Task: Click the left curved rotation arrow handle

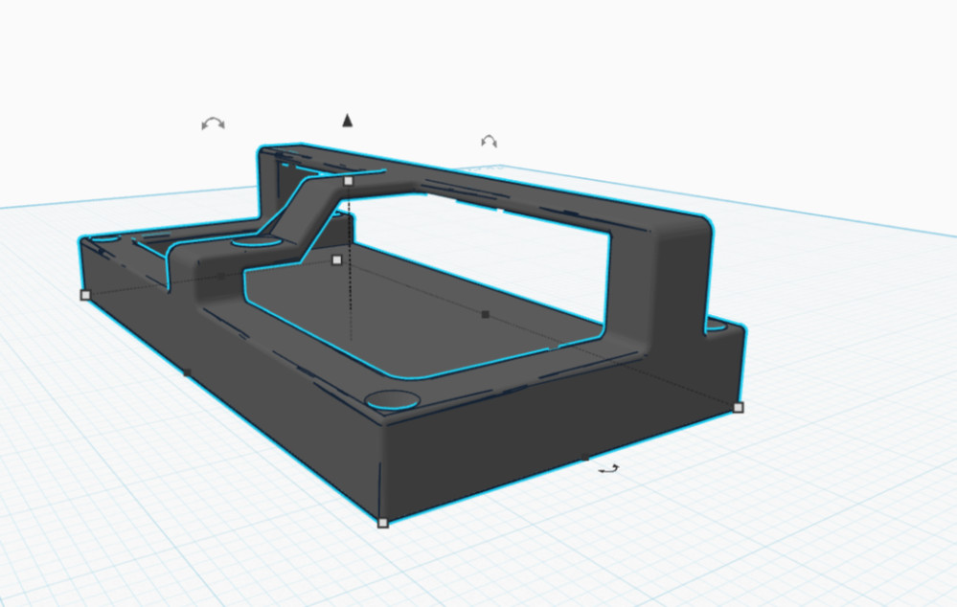Action: pos(213,123)
